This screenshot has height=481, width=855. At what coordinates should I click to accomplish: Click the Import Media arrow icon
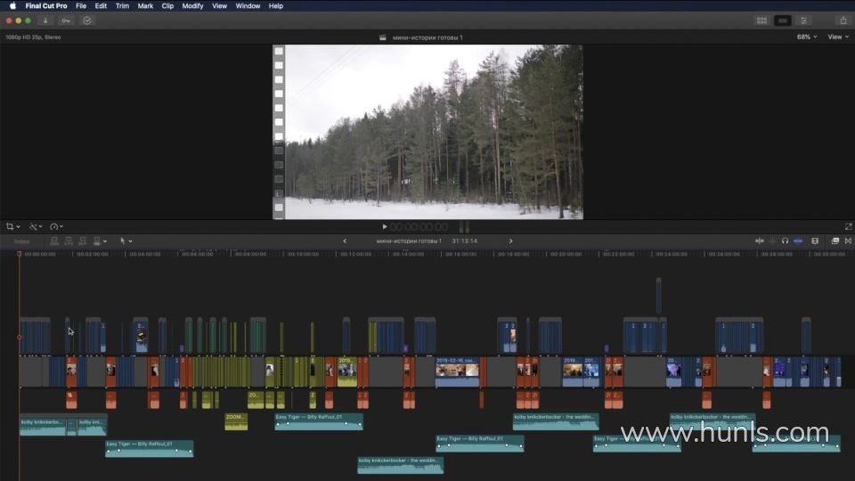pos(45,20)
